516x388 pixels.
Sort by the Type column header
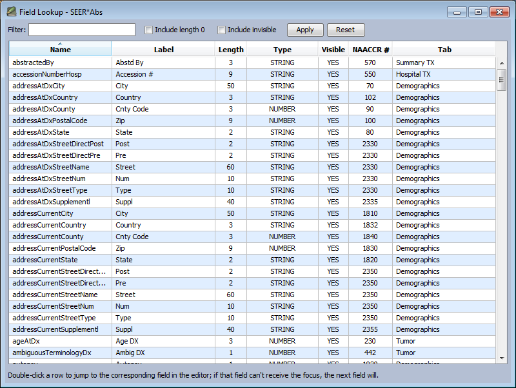click(283, 50)
